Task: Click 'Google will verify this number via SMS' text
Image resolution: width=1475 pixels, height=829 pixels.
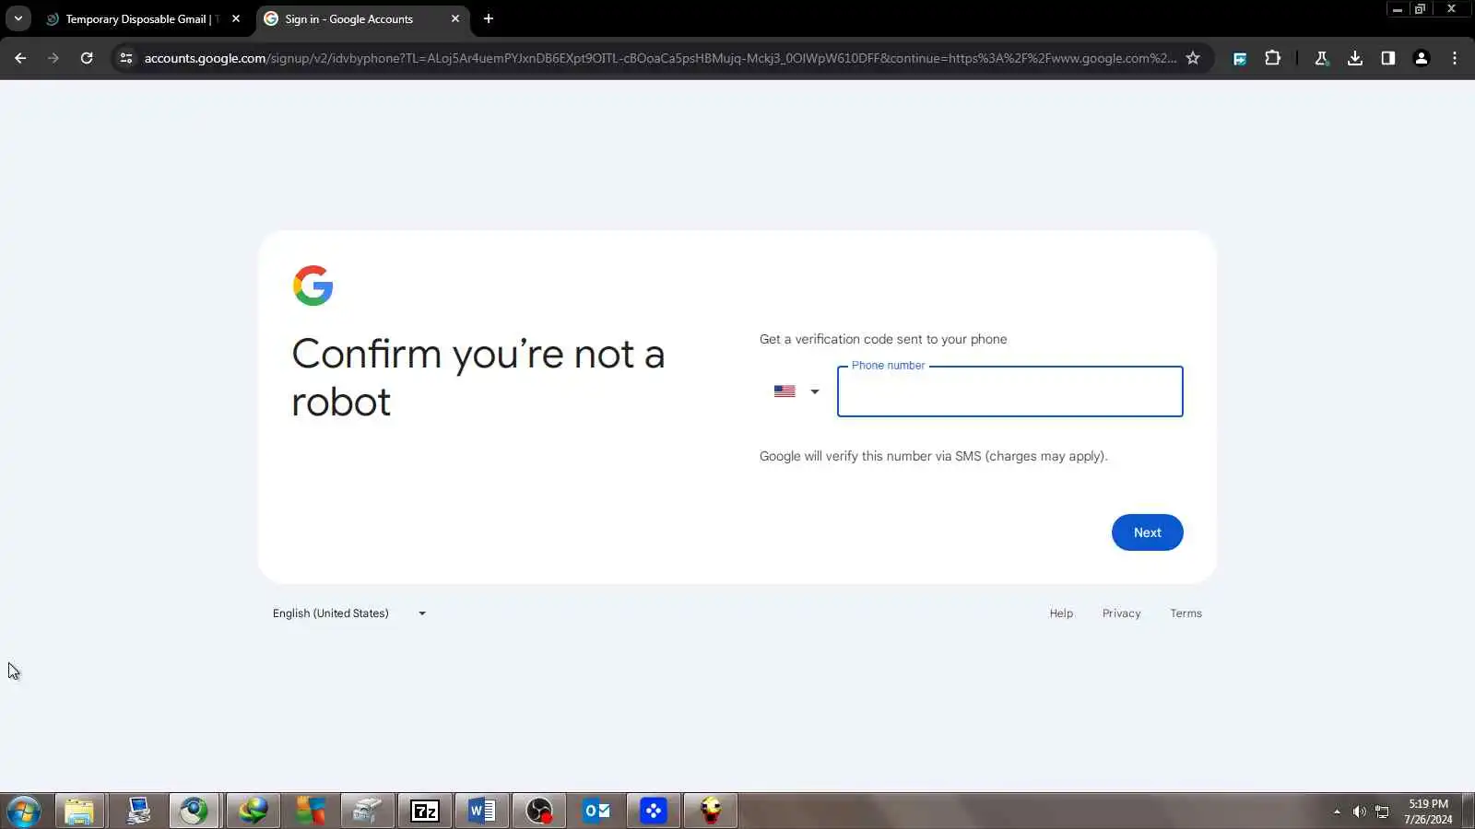Action: pos(933,456)
